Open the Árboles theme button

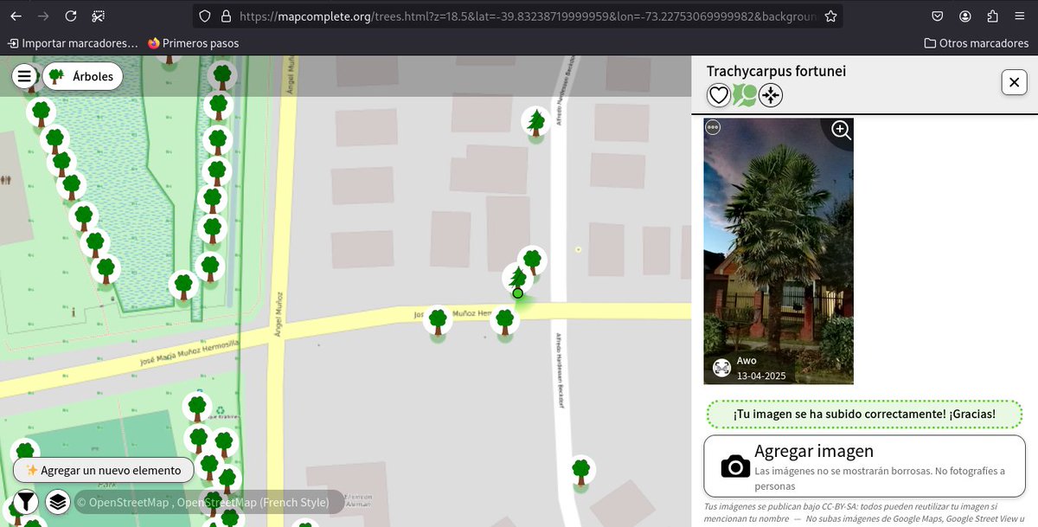click(x=83, y=76)
